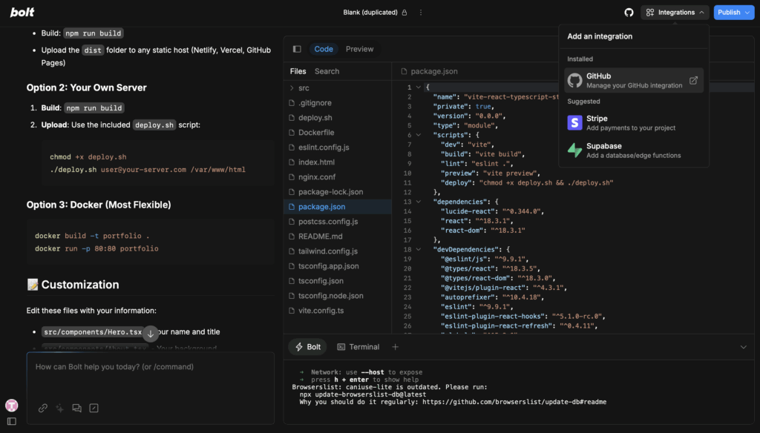Switch to the Terminal tab

pos(358,347)
